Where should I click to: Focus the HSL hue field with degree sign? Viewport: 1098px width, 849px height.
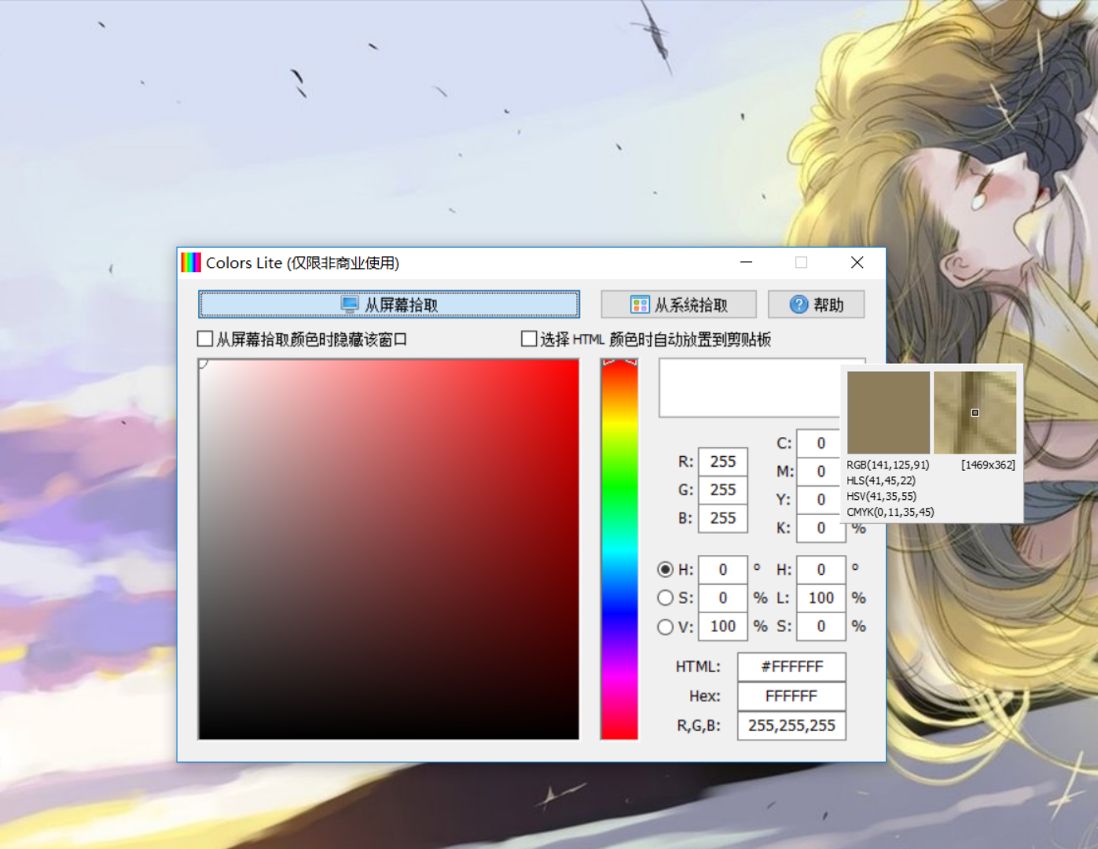tap(821, 570)
